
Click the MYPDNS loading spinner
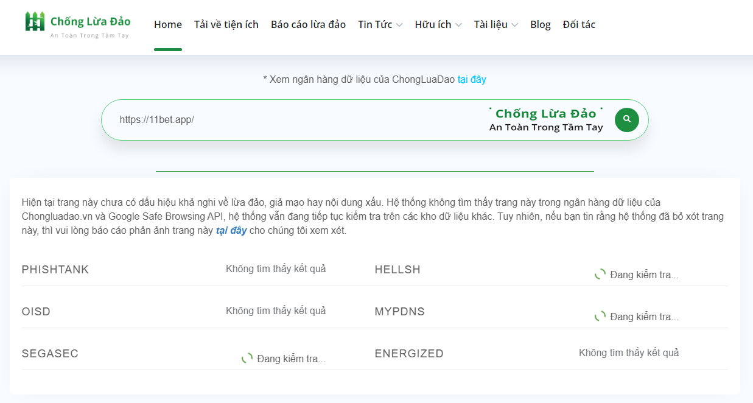coord(600,317)
